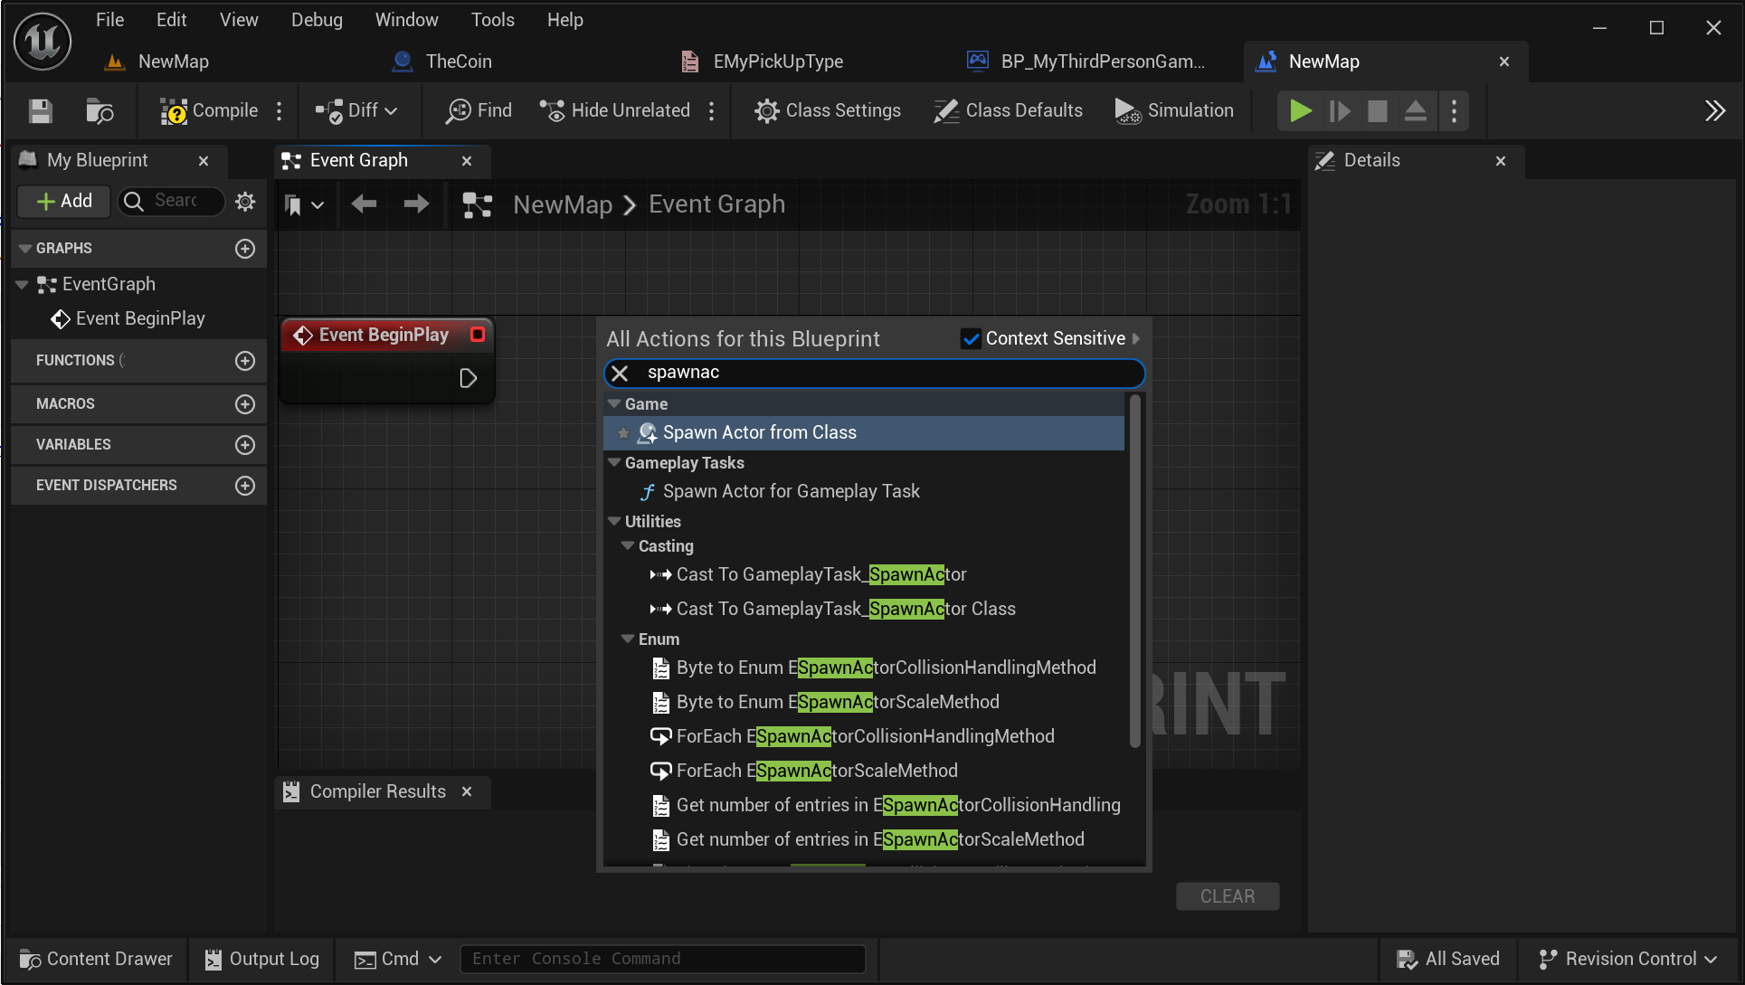The width and height of the screenshot is (1745, 985).
Task: Open Class Defaults
Action: tap(1008, 111)
